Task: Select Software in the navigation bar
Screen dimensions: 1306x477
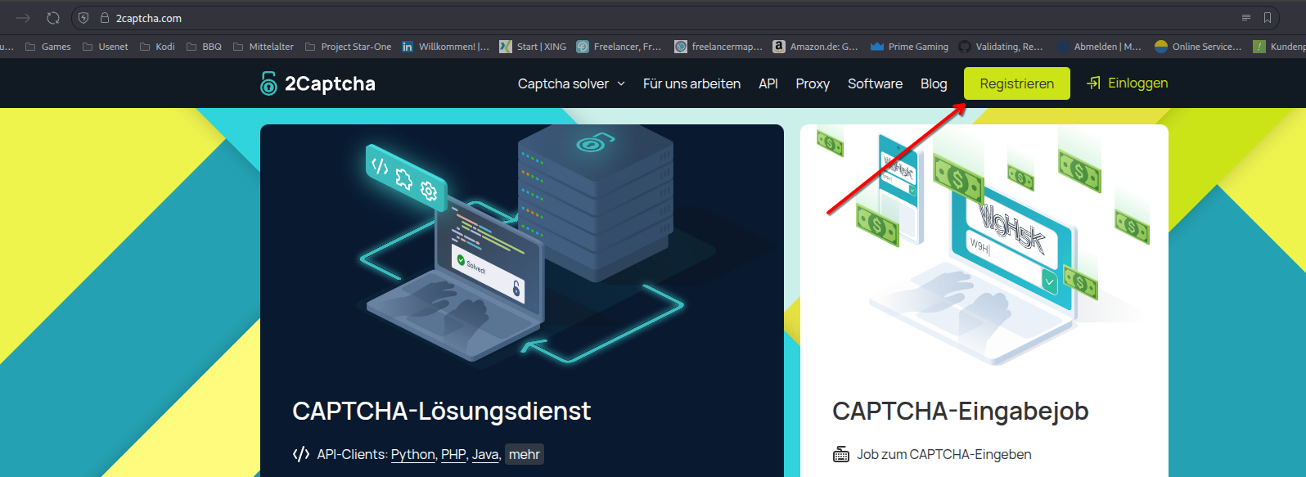Action: [x=875, y=83]
